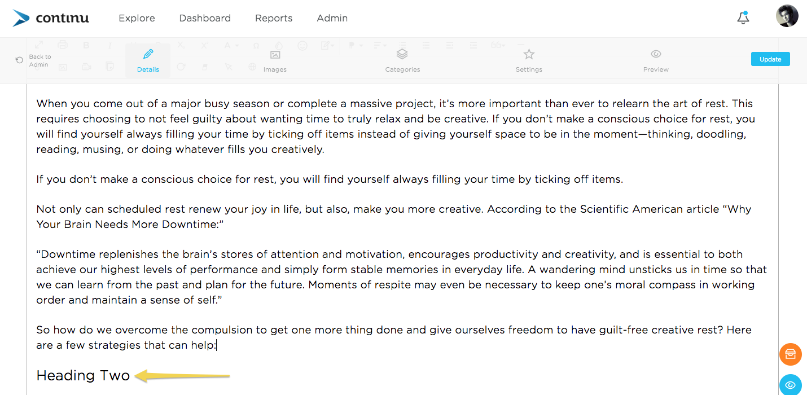Screen dimensions: 807x395
Task: Expand the font size dropdown
Action: (x=231, y=45)
